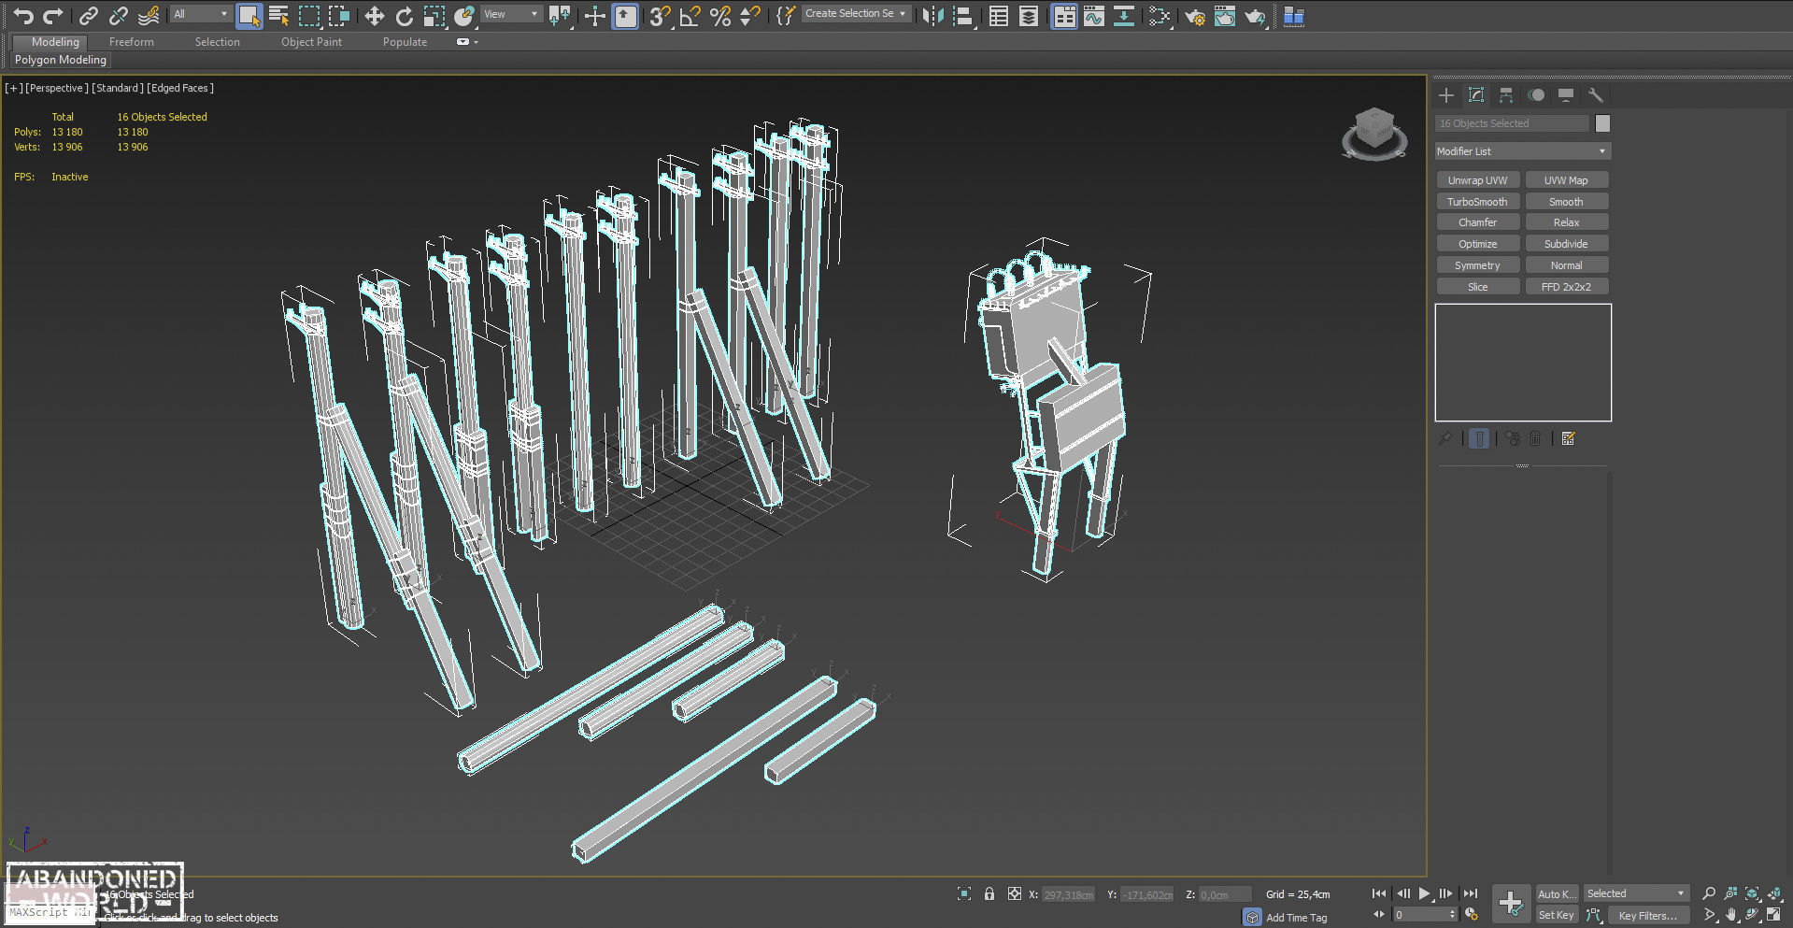Pick the Rectangular Selection Region tool

(308, 15)
